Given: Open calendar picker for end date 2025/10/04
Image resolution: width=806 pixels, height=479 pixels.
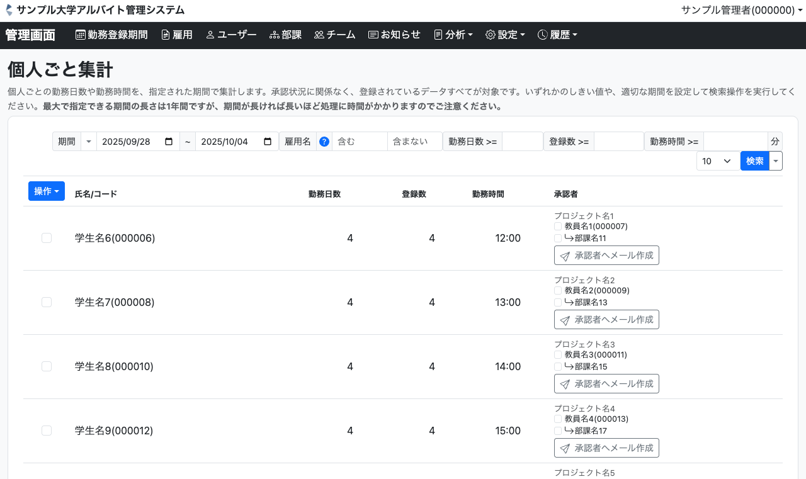Looking at the screenshot, I should 268,142.
